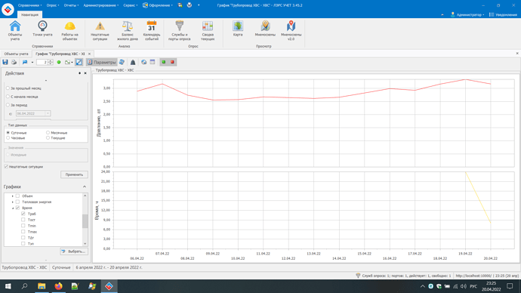Select Суточные data type

click(x=8, y=133)
